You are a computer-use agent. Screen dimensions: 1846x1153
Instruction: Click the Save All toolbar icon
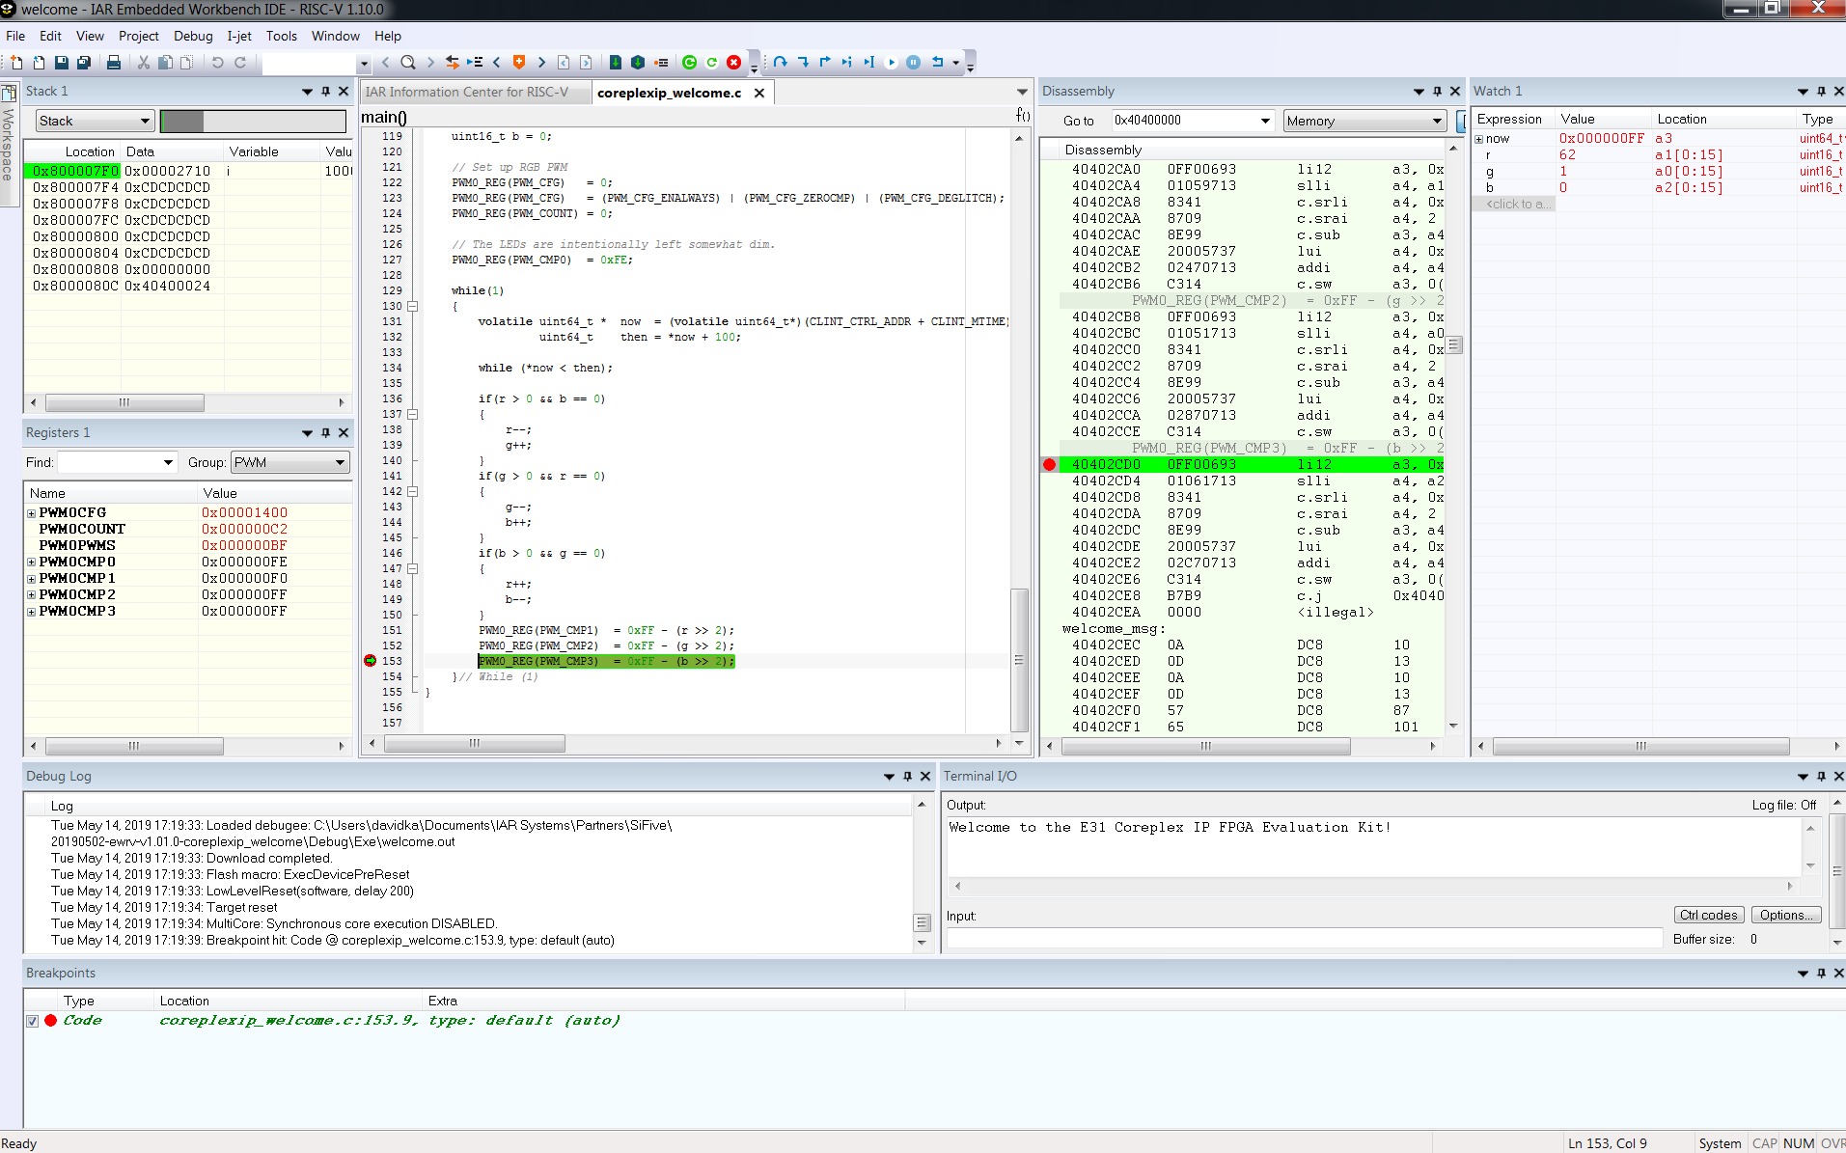[84, 63]
